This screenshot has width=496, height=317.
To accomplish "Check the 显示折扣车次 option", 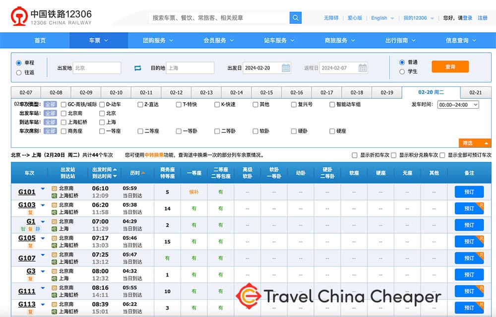I will click(x=355, y=154).
